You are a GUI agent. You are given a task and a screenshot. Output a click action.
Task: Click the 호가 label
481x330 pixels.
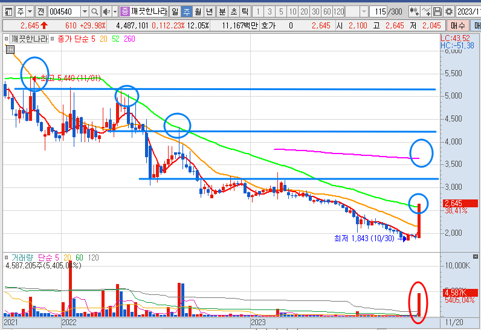pos(268,26)
